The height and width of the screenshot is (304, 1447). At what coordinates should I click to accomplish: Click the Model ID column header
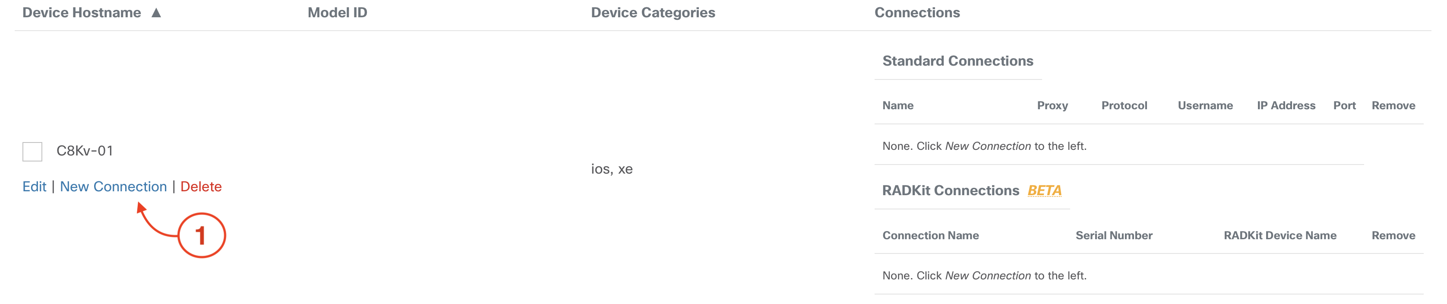[337, 13]
